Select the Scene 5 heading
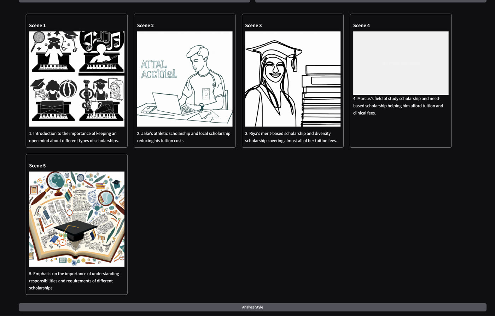 (x=37, y=166)
